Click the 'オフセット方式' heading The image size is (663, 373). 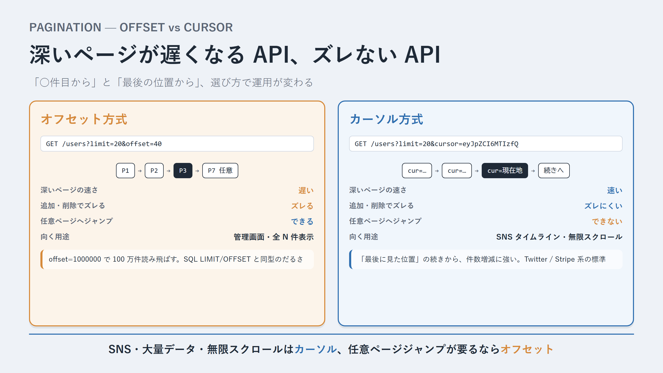84,119
